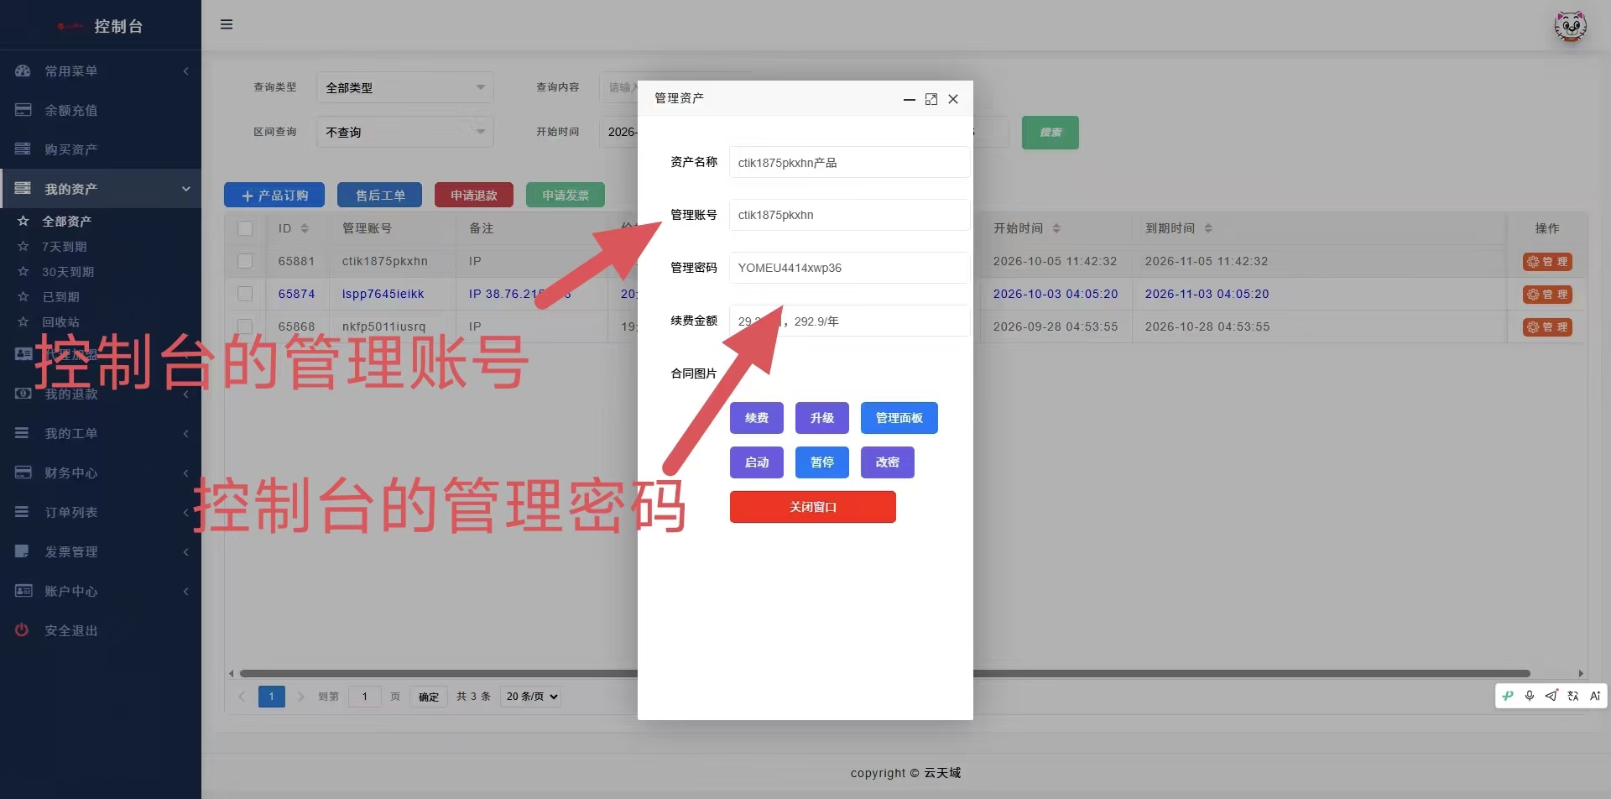
Task: Click the 财务中心 card icon
Action: click(23, 473)
